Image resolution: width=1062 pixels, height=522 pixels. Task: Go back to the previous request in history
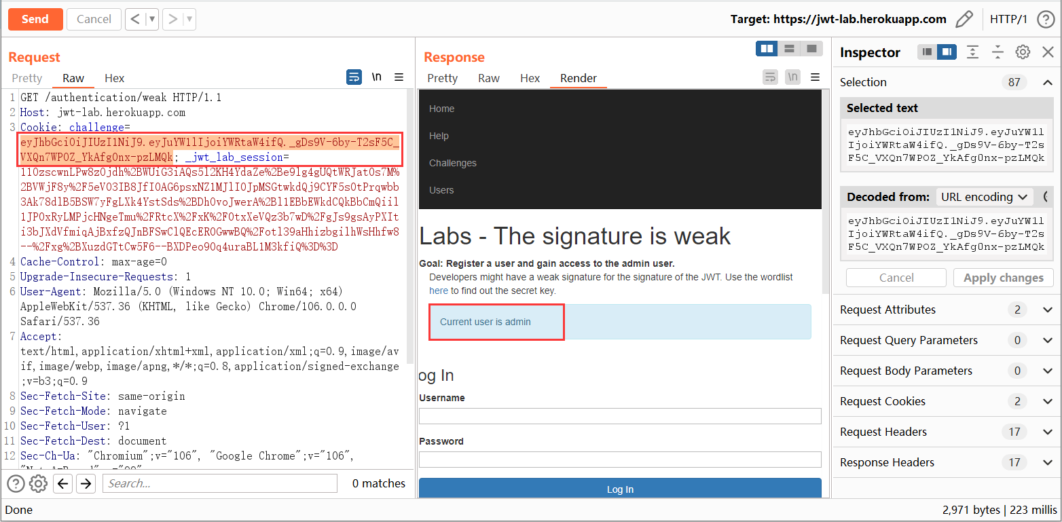coord(135,19)
